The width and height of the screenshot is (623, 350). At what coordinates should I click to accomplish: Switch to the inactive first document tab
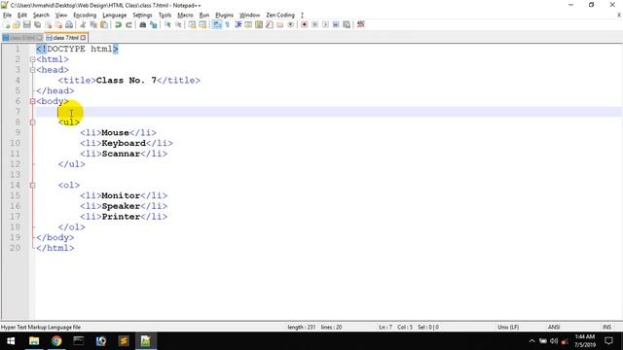(22, 38)
